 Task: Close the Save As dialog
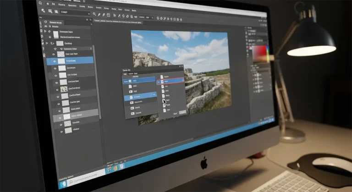[x=182, y=66]
